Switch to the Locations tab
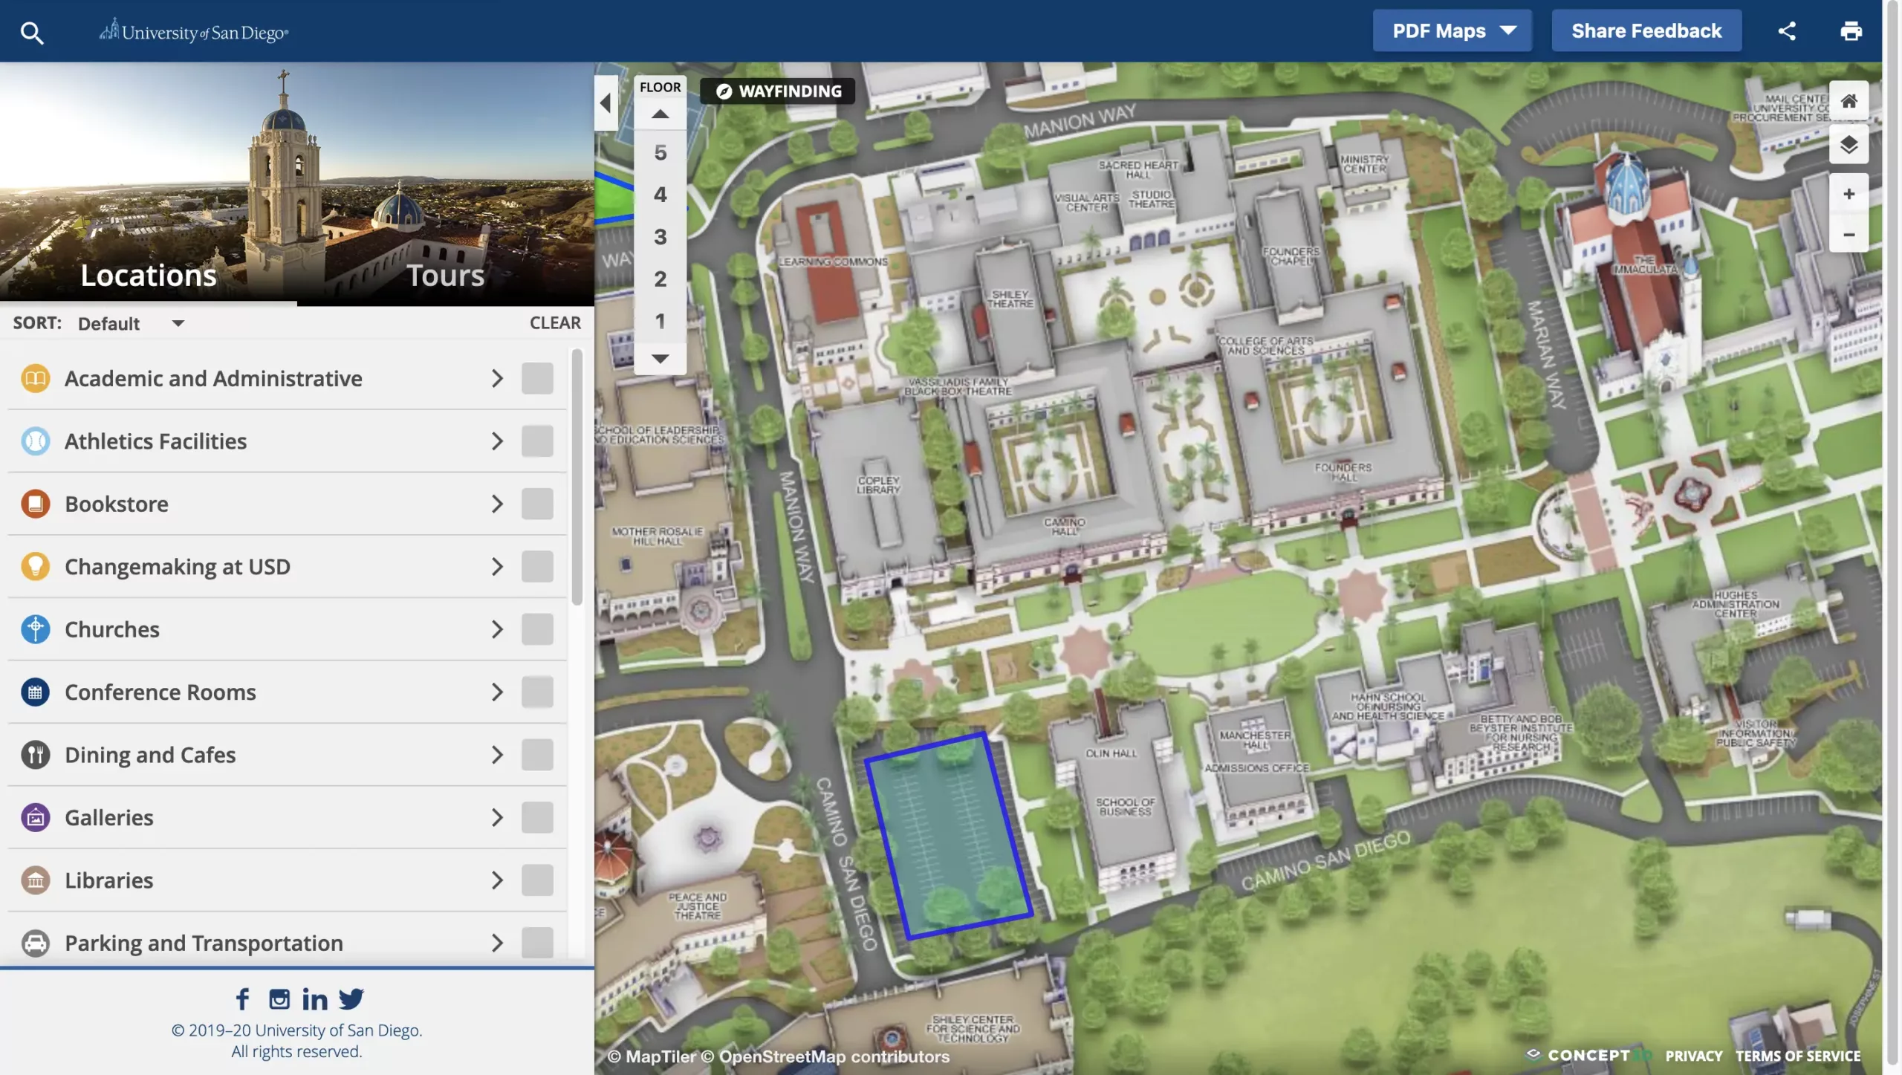This screenshot has height=1075, width=1902. 149,276
